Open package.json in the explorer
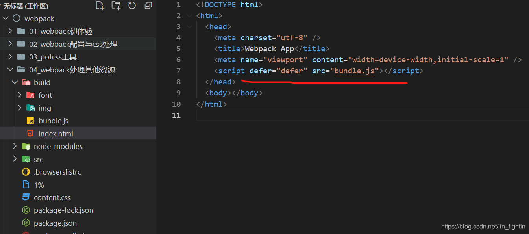This screenshot has height=234, width=529. (x=55, y=223)
